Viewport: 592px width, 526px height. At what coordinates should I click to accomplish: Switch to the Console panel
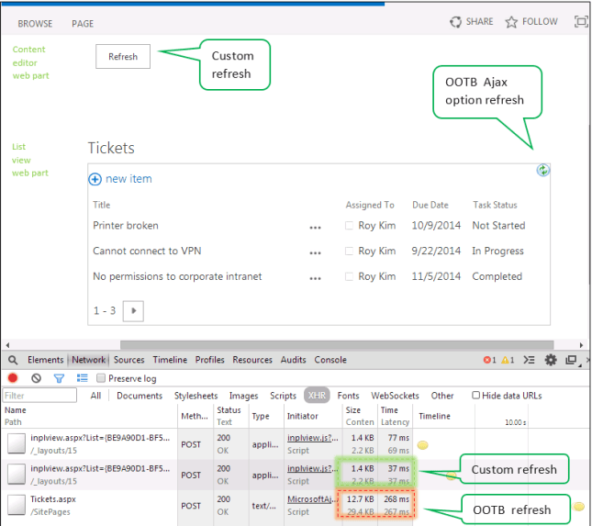point(330,360)
